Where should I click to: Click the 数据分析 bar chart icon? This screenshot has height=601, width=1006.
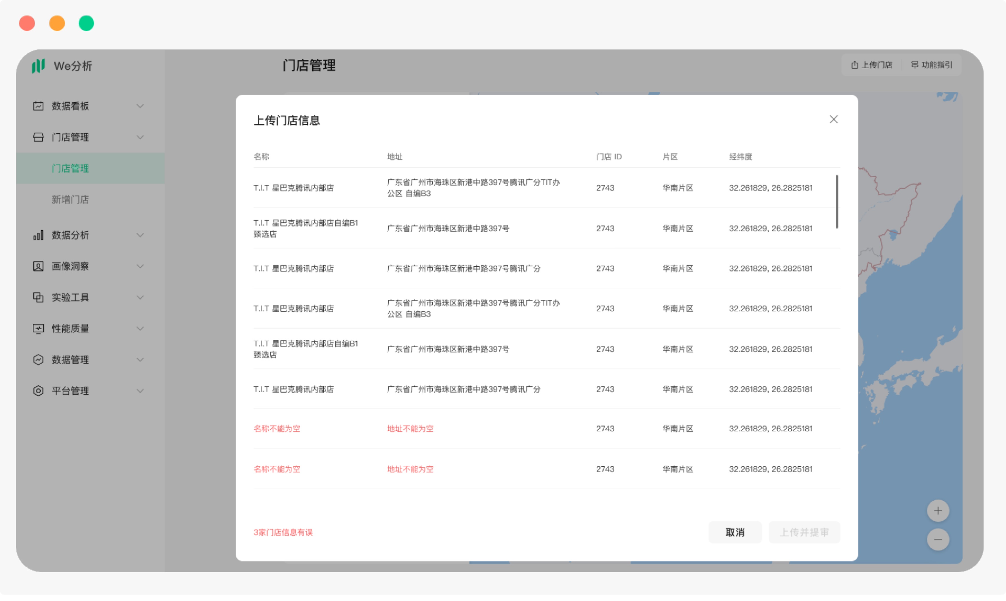[x=38, y=235]
